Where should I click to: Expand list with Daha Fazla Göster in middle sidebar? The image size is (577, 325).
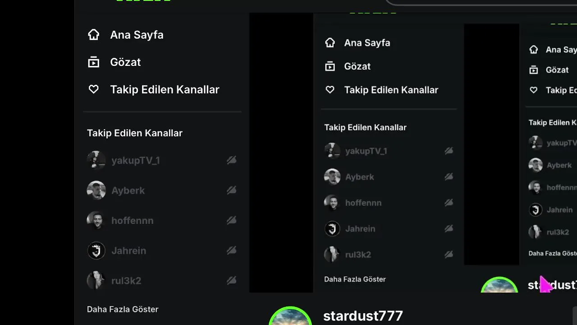[x=355, y=279]
